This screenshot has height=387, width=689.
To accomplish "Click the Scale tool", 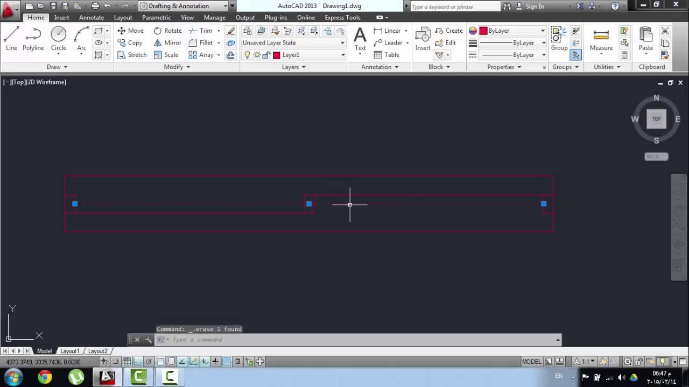I will (x=166, y=55).
